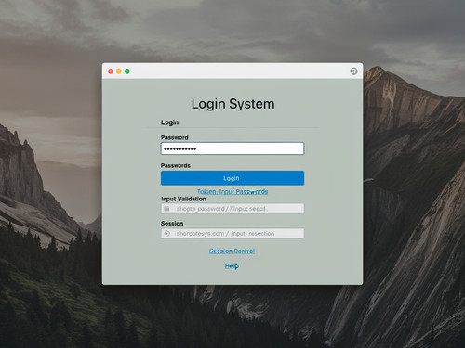Click the Input Validation label

pos(183,199)
